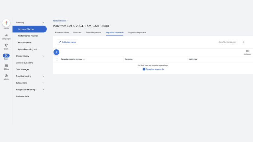Click the Campaign column header
Screen dimensions: 253x142
click(128, 59)
